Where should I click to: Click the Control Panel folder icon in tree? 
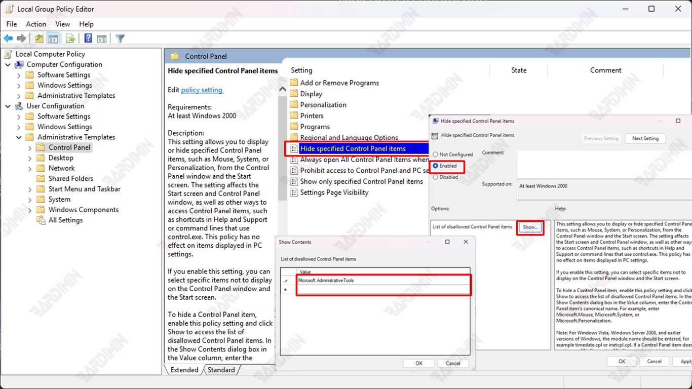pos(41,148)
